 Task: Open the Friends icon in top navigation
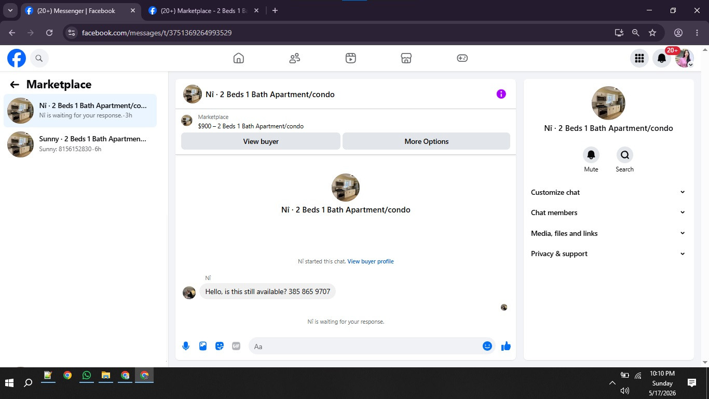tap(295, 58)
